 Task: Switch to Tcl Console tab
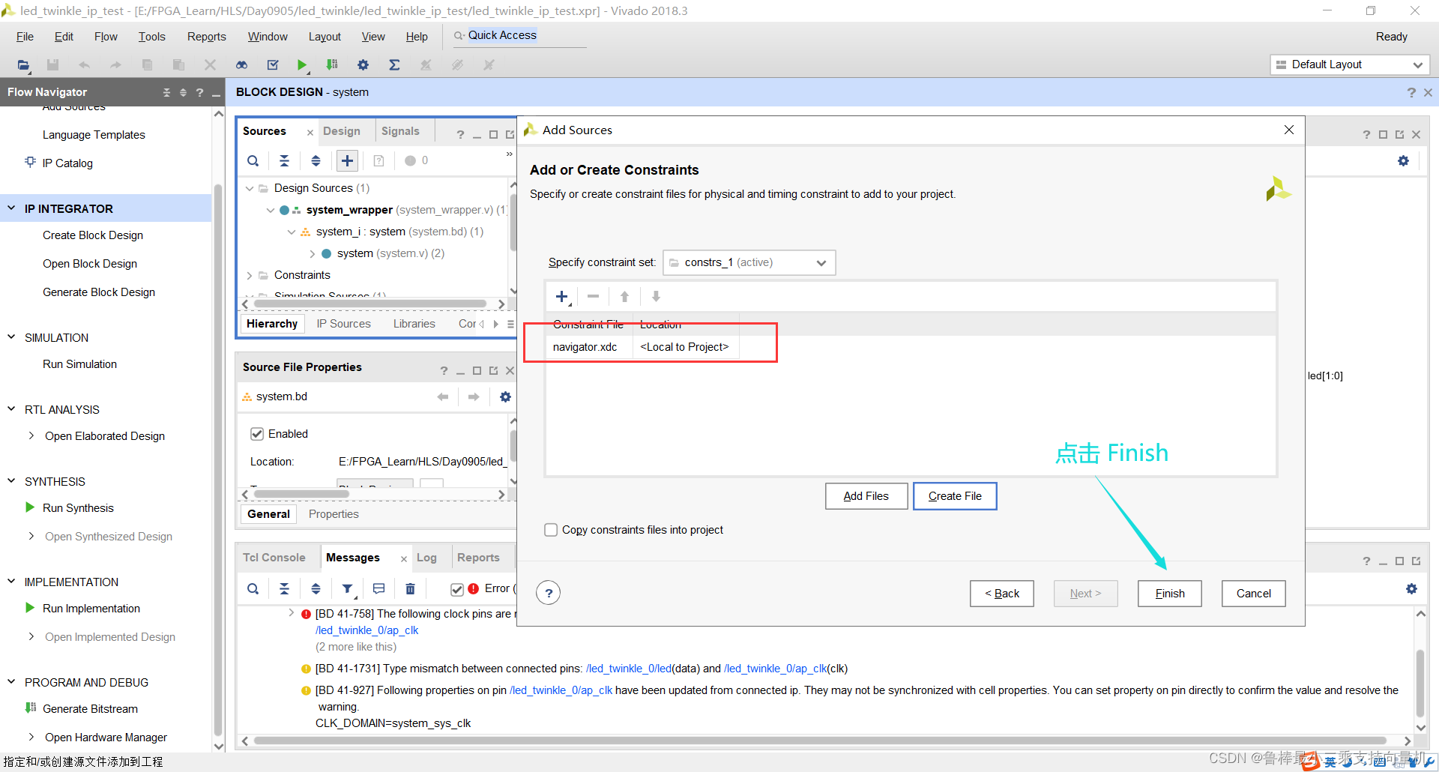click(x=274, y=558)
